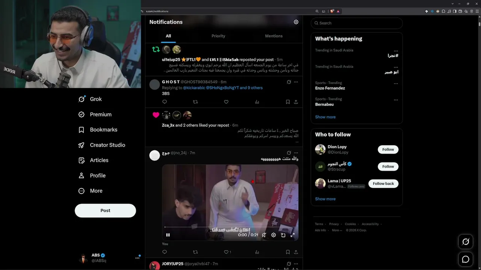View analytics of the @jno_24j post
Screen dimensions: 481x270
[x=257, y=252]
